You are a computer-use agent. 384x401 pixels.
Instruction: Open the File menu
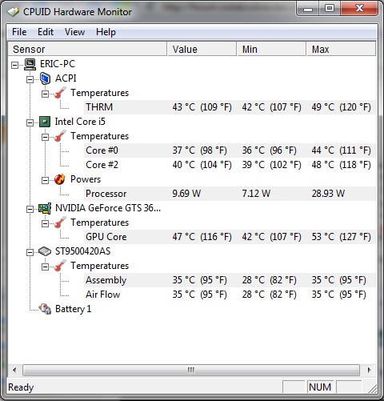[x=19, y=32]
